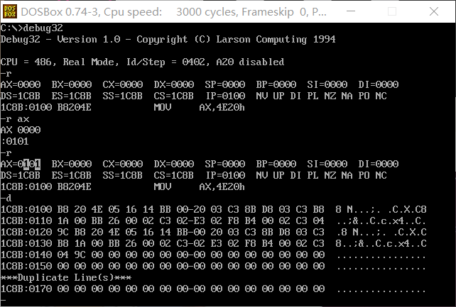Click the 'C:\>debug32' command line

32,28
